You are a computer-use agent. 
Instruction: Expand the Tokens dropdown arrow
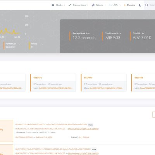(105, 5)
